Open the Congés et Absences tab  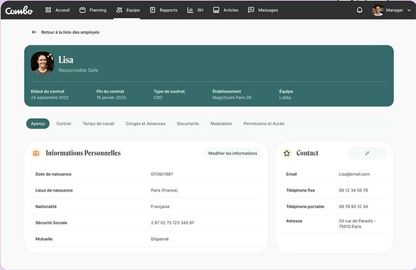[x=146, y=124]
